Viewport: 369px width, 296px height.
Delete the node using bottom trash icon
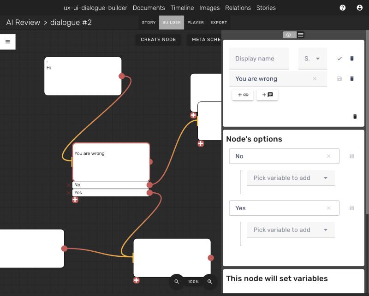click(355, 117)
